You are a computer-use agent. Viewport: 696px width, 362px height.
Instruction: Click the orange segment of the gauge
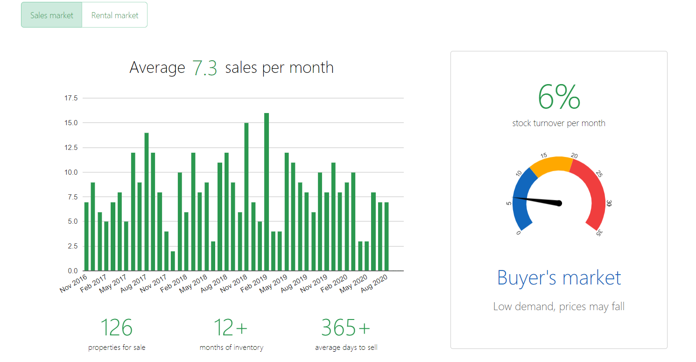552,166
